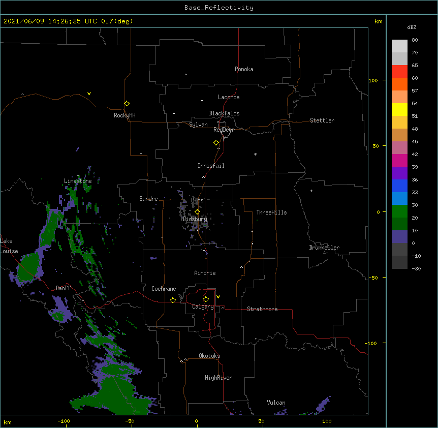
Task: Click the yellow V marker in northwest
Action: click(x=89, y=94)
